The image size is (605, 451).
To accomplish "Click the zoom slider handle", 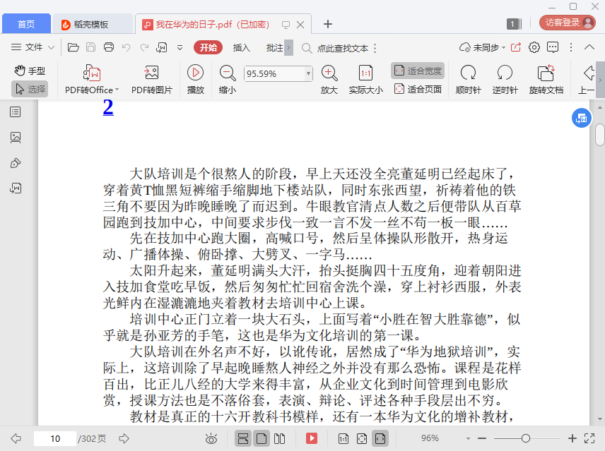I will click(526, 438).
